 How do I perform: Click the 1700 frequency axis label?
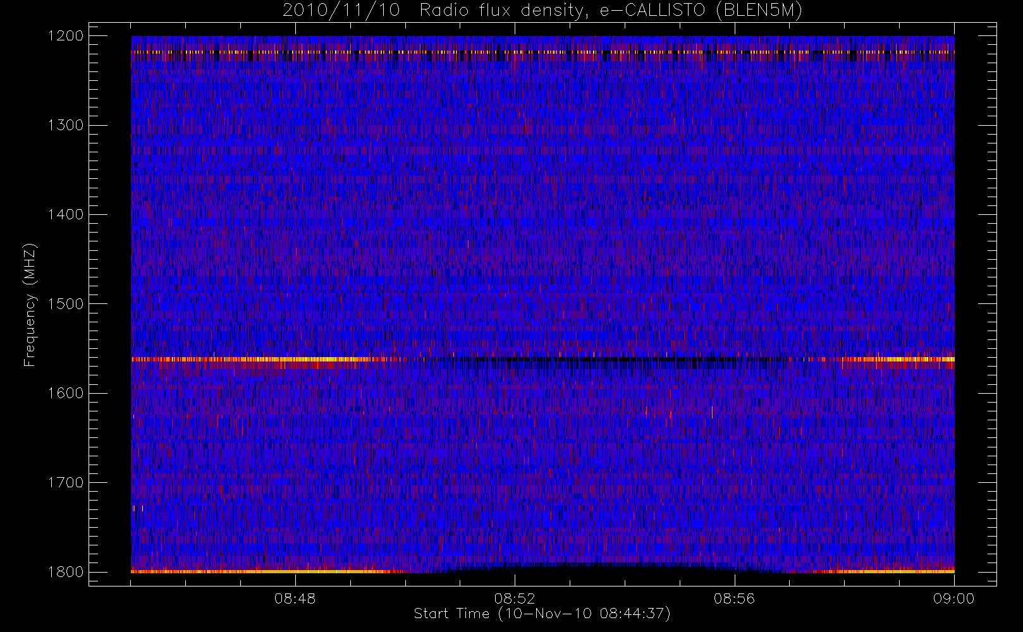coord(66,482)
